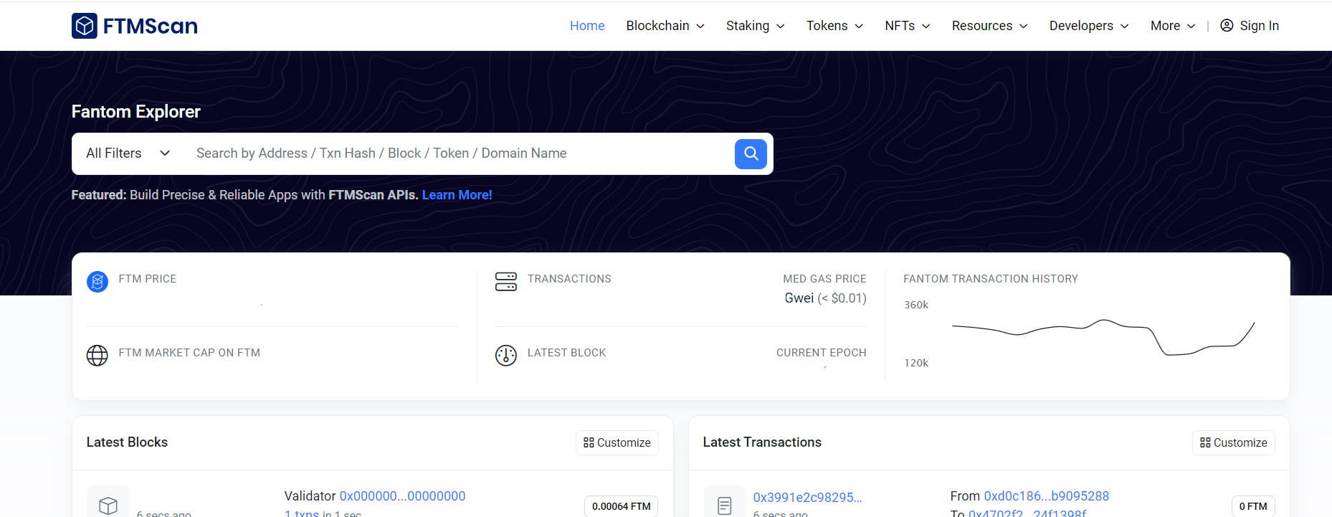
Task: Click the CURRENT EPOCH label
Action: click(822, 353)
